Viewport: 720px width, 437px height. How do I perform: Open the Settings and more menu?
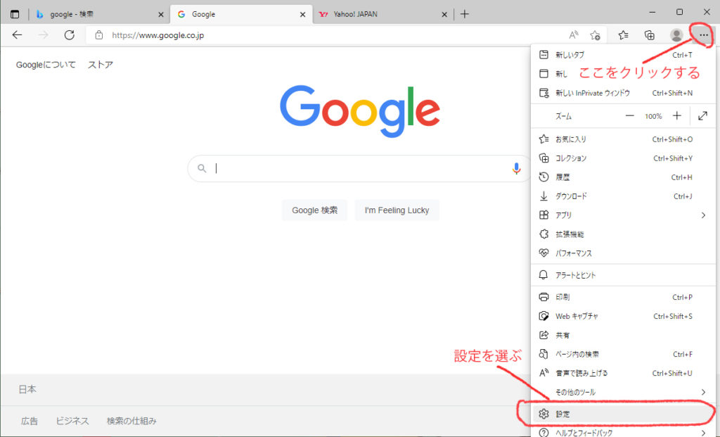coord(703,35)
